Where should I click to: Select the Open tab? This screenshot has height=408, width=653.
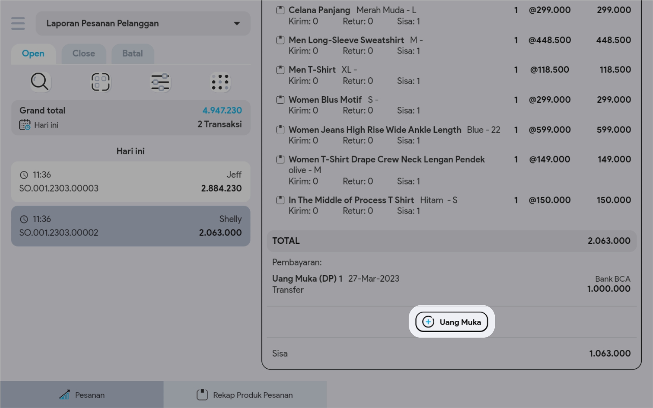point(33,54)
